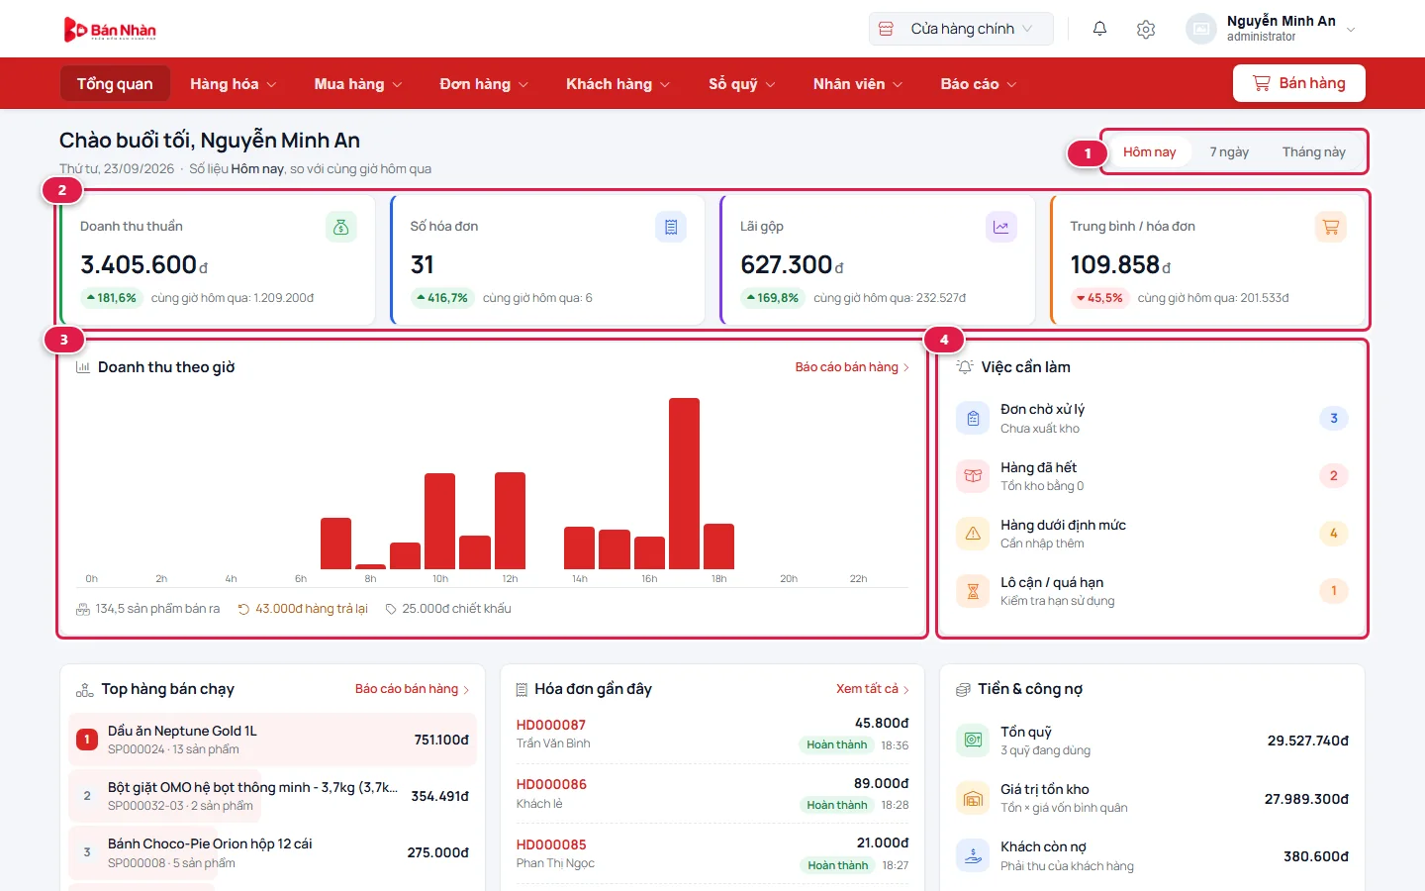Click the invoice icon in Số hóa đơn card
This screenshot has width=1425, height=891.
pyautogui.click(x=671, y=227)
